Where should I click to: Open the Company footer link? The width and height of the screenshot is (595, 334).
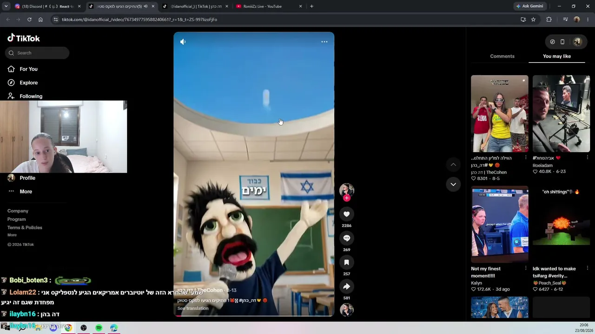coord(18,211)
